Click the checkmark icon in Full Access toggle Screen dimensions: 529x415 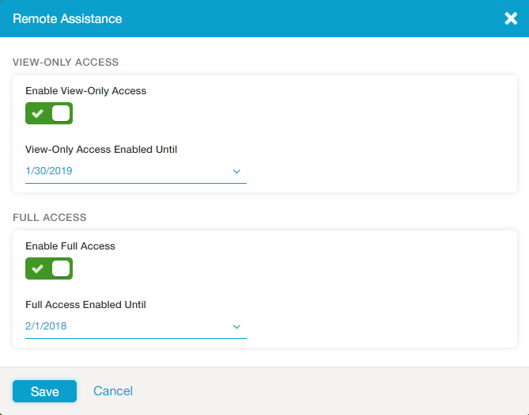click(37, 268)
